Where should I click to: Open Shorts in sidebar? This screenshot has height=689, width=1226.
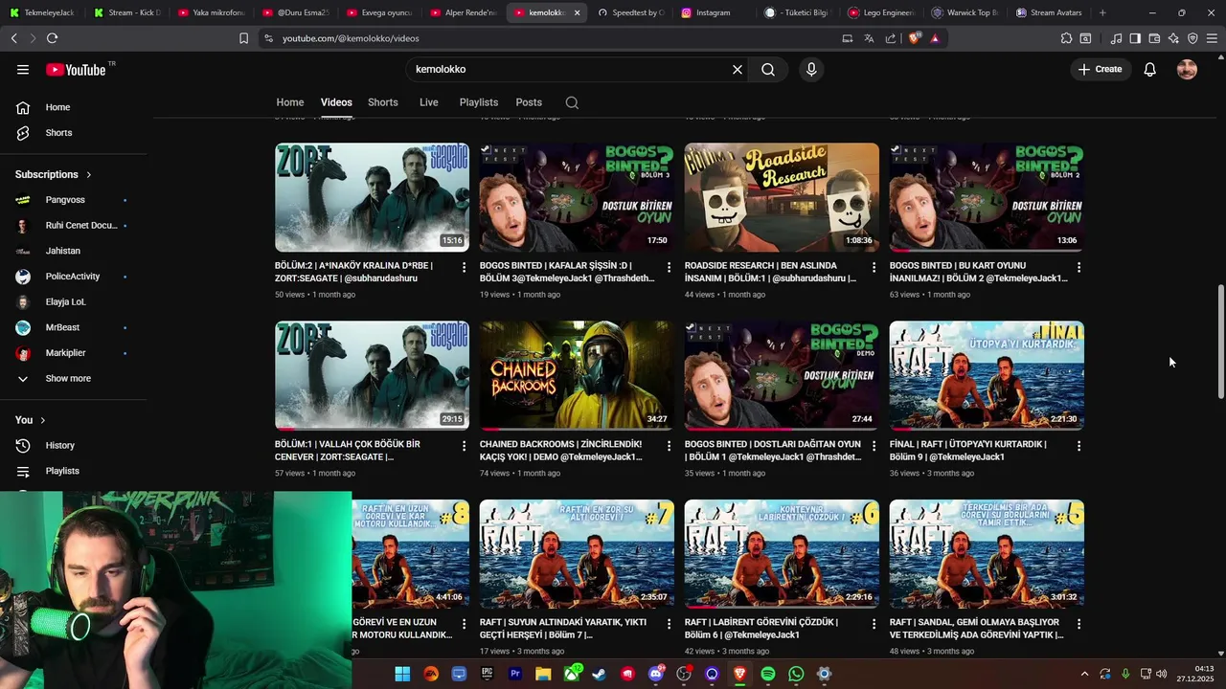point(73,133)
